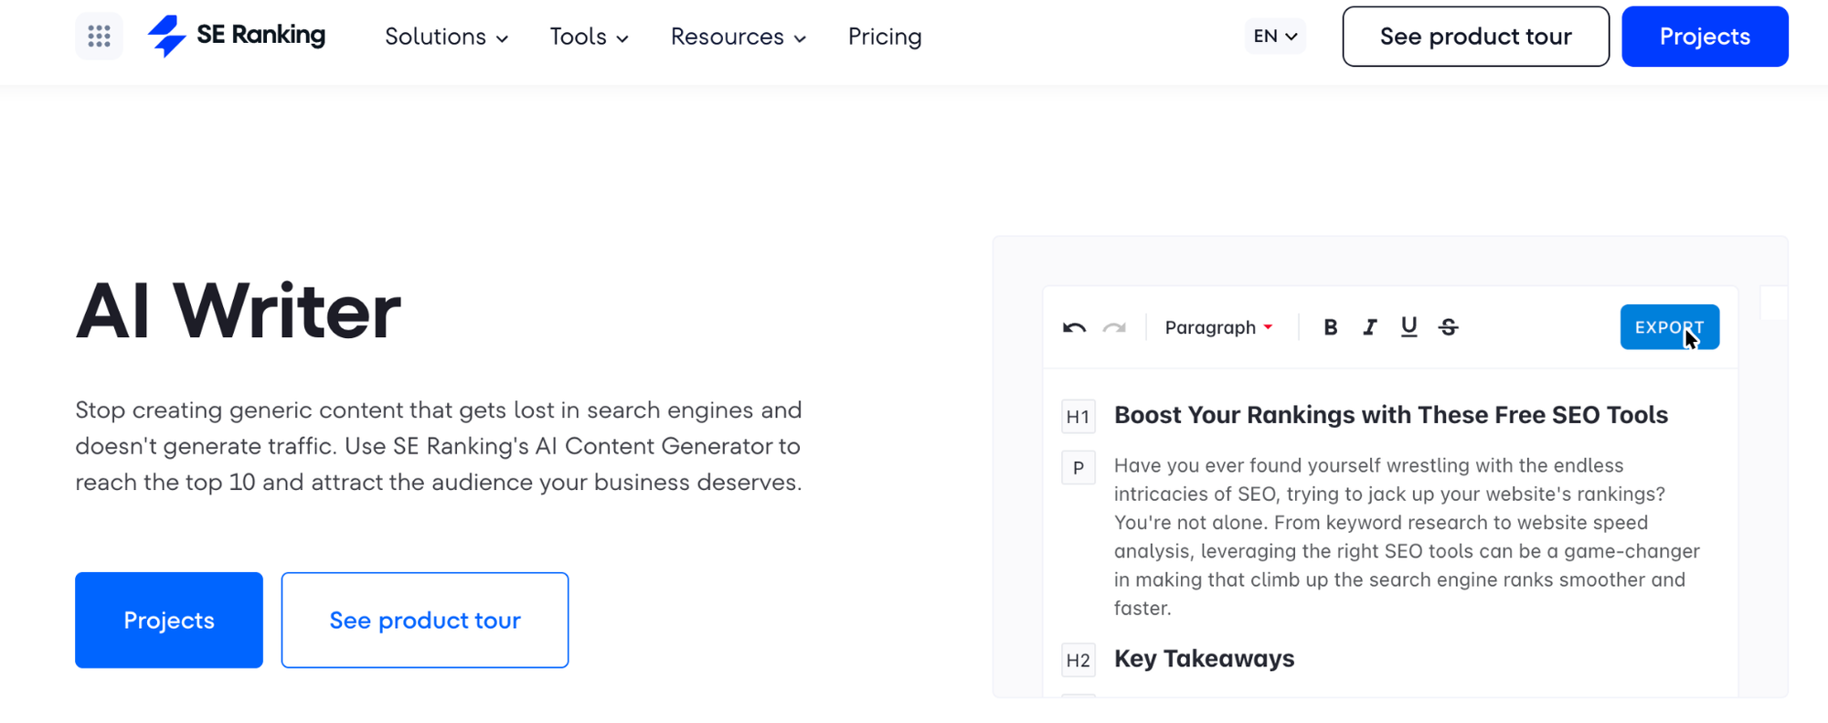Toggle bold formatting in editor
The image size is (1828, 723).
coord(1331,327)
